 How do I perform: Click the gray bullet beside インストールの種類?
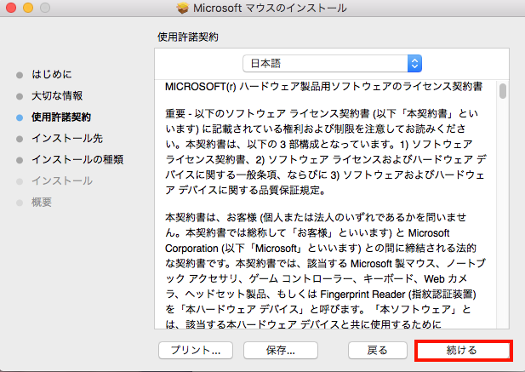tap(20, 160)
